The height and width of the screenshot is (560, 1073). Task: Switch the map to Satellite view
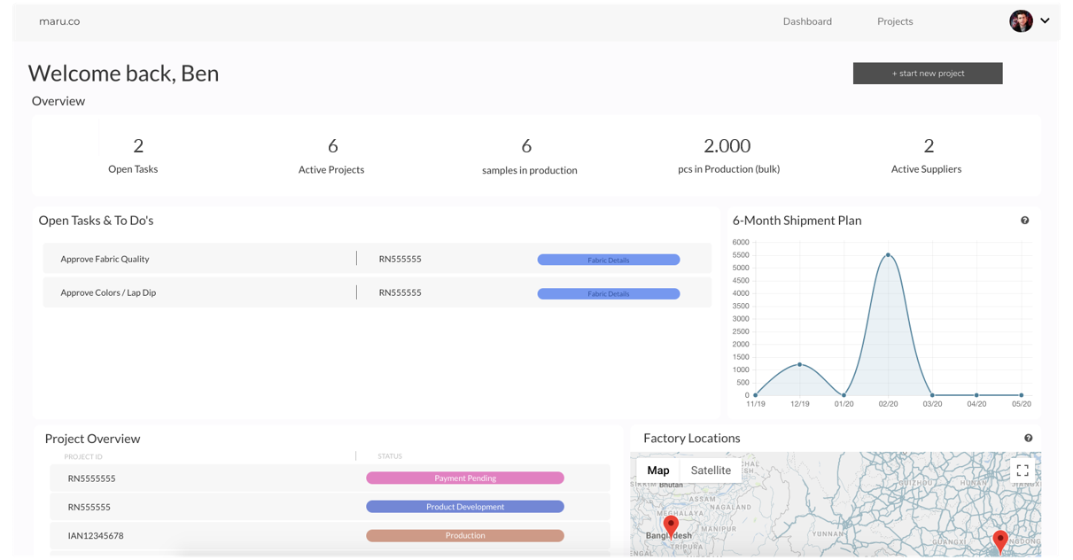711,470
